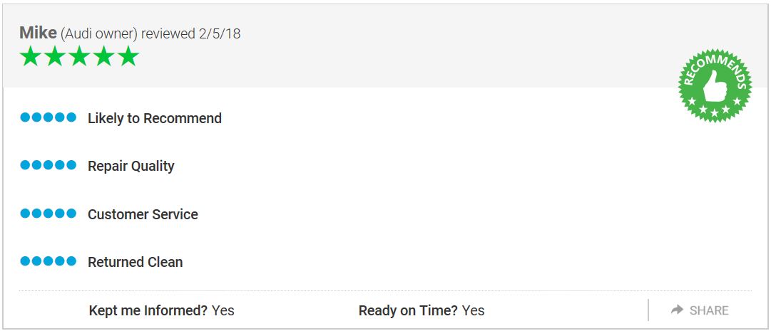Click the Ready on Time question
The width and height of the screenshot is (771, 331).
[408, 310]
